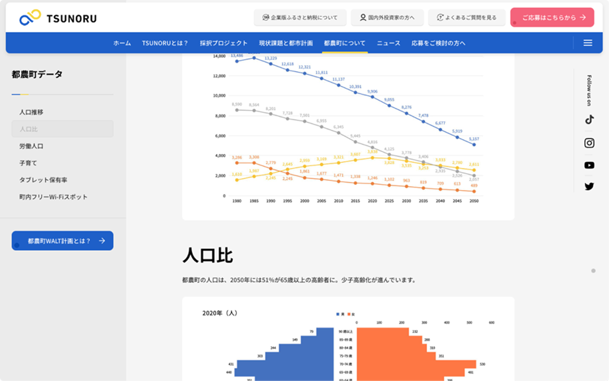
Task: Open the YouTube social icon
Action: [589, 166]
